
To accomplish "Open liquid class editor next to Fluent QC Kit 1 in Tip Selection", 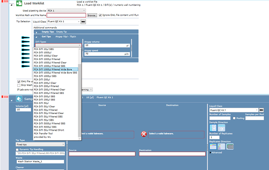I will 83,22.
